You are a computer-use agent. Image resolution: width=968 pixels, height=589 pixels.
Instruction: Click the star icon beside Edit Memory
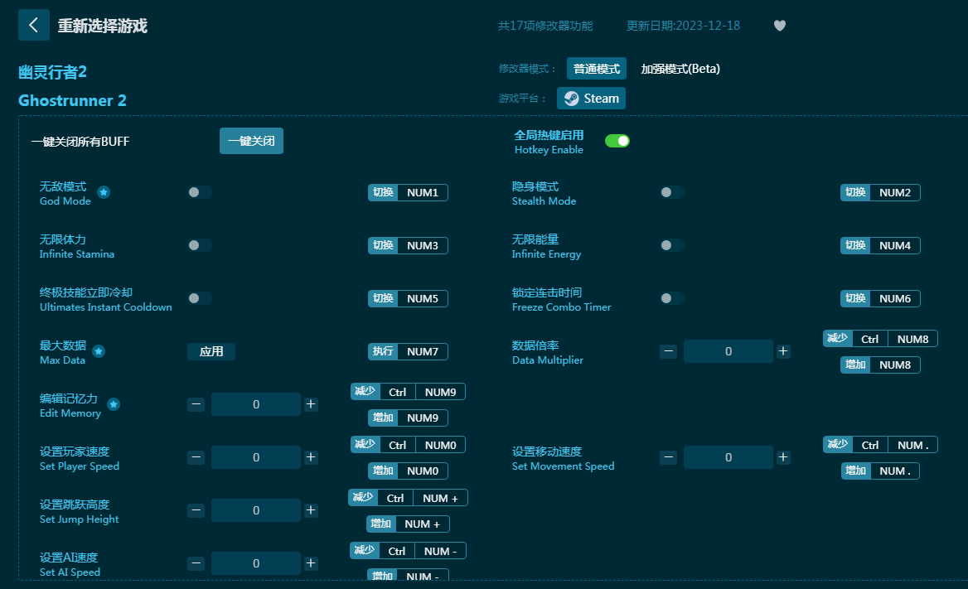[114, 404]
